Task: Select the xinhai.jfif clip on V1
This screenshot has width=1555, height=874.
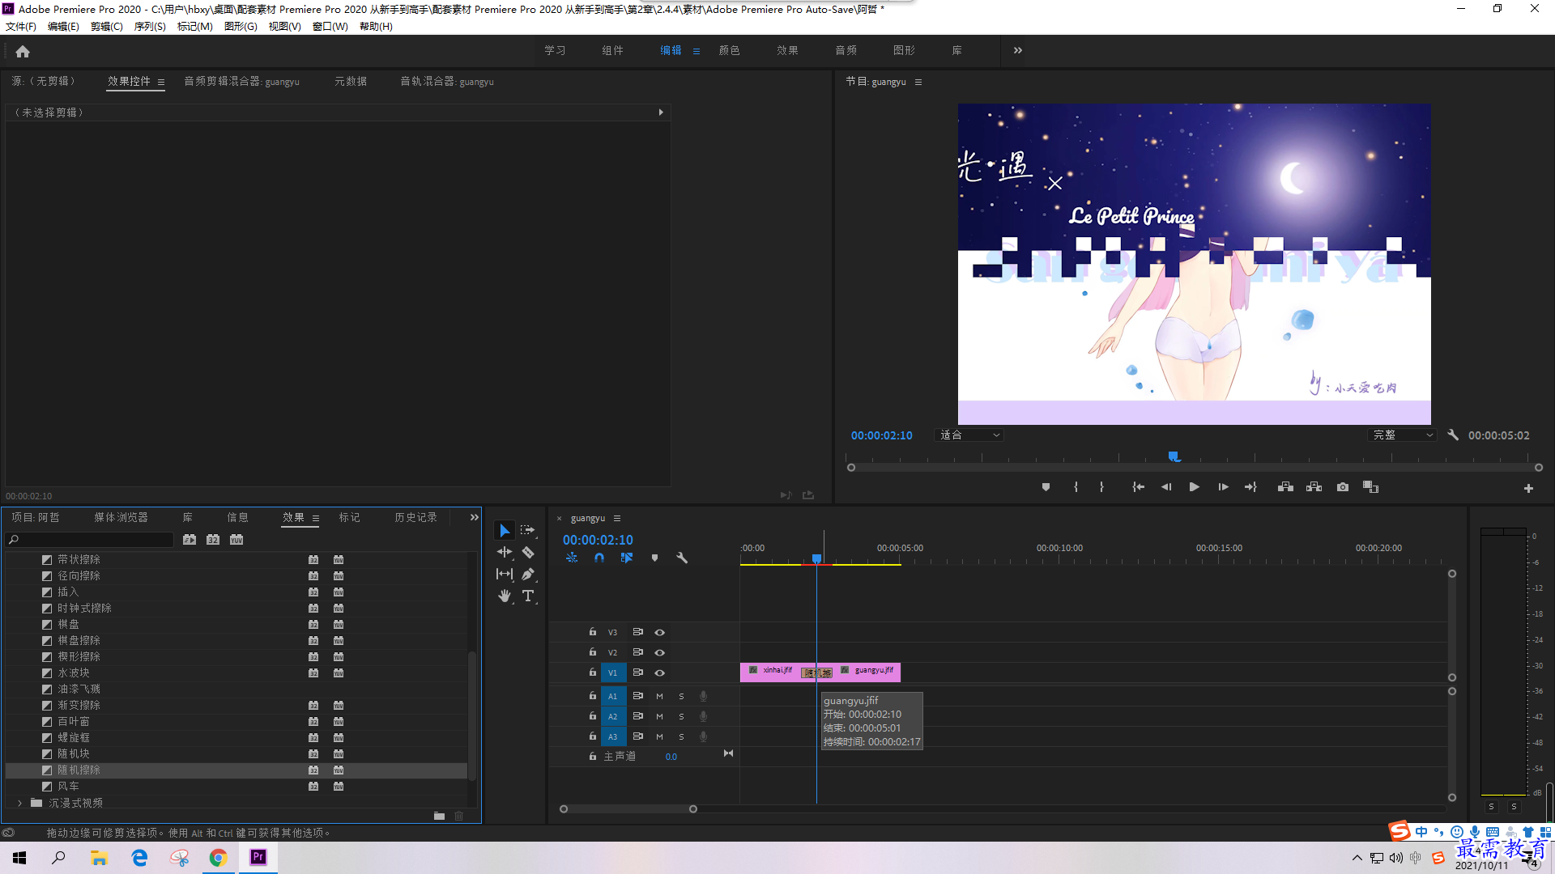Action: [771, 672]
